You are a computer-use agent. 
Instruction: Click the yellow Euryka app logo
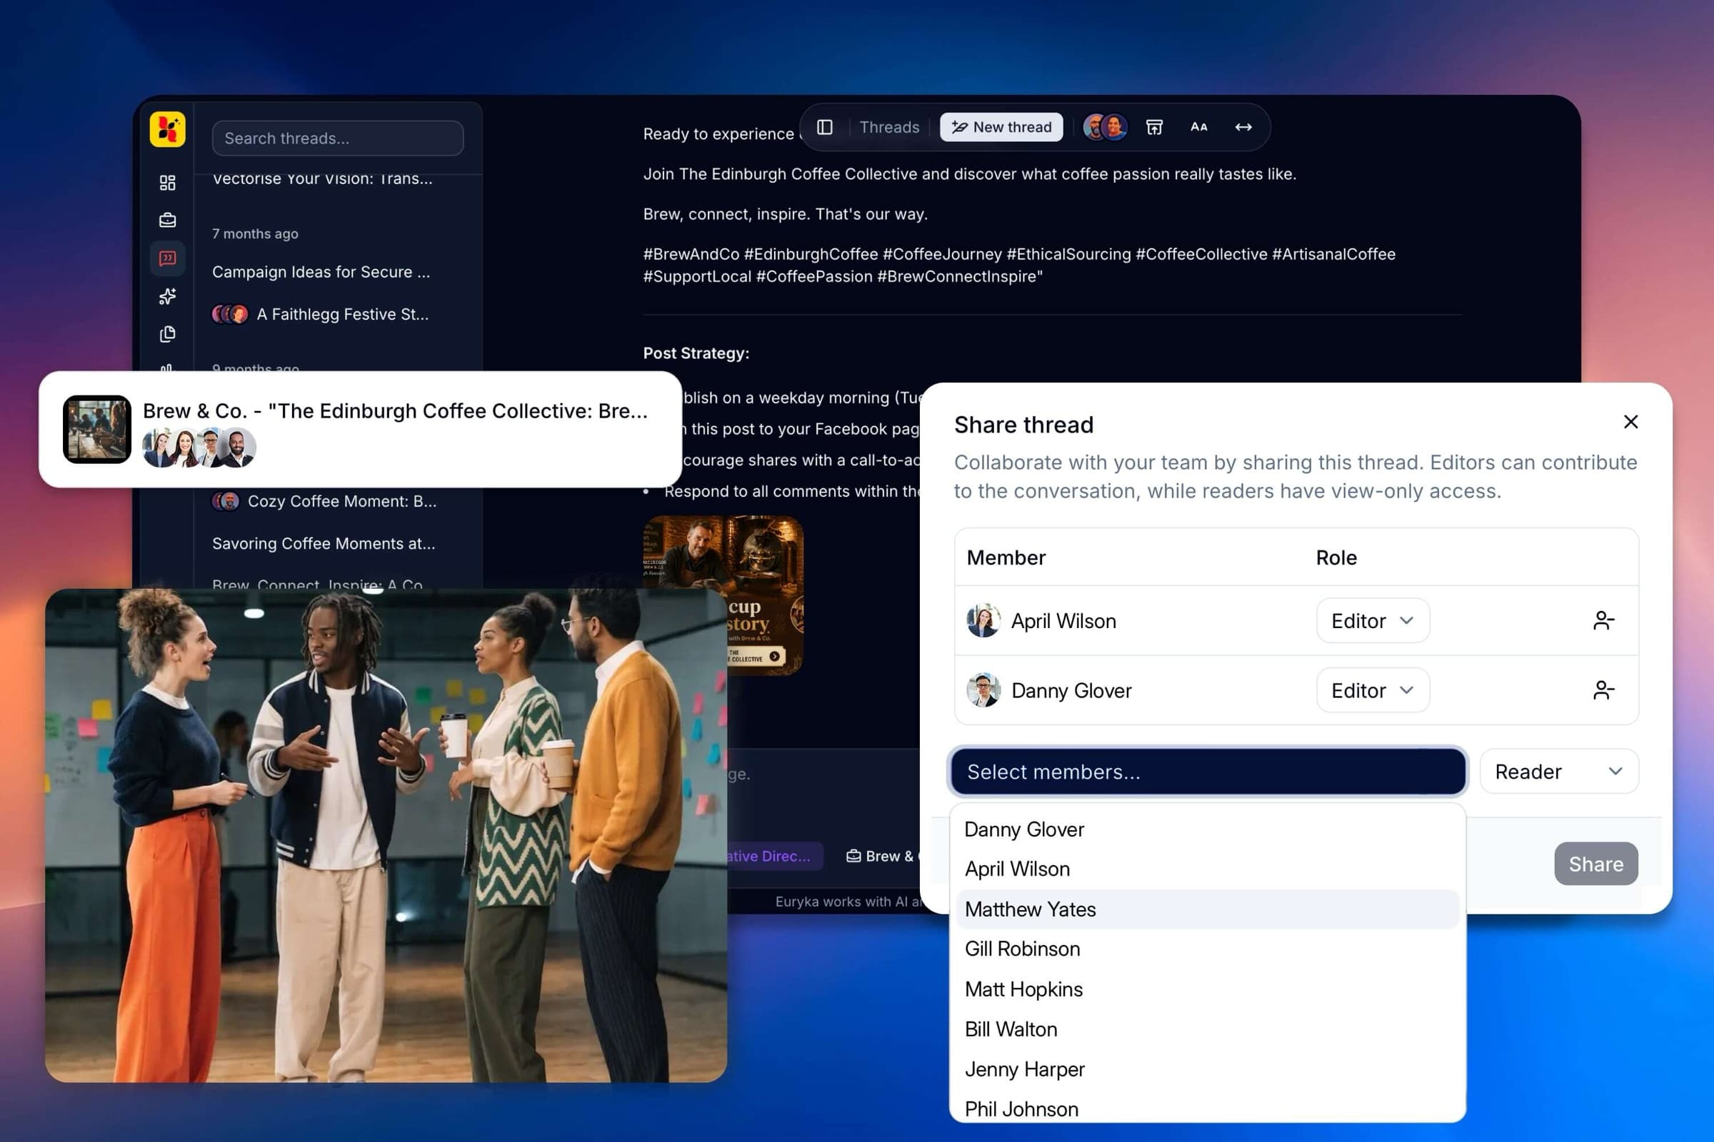[x=167, y=131]
